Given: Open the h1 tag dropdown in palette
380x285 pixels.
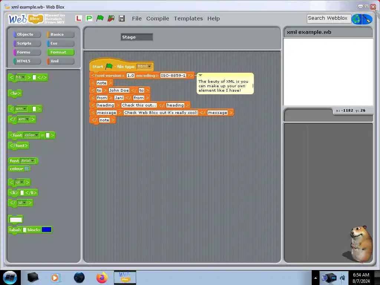Looking at the screenshot, I should point(20,77).
